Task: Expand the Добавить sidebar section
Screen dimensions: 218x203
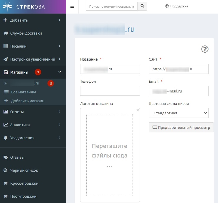Action: coord(32,20)
